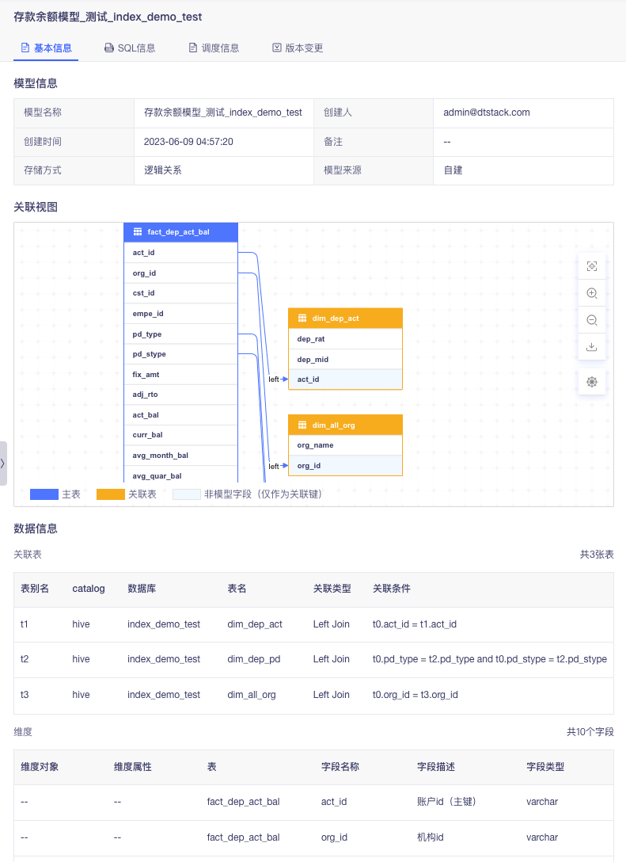This screenshot has width=626, height=862.
Task: Select the dim_all_org table header
Action: coord(345,425)
